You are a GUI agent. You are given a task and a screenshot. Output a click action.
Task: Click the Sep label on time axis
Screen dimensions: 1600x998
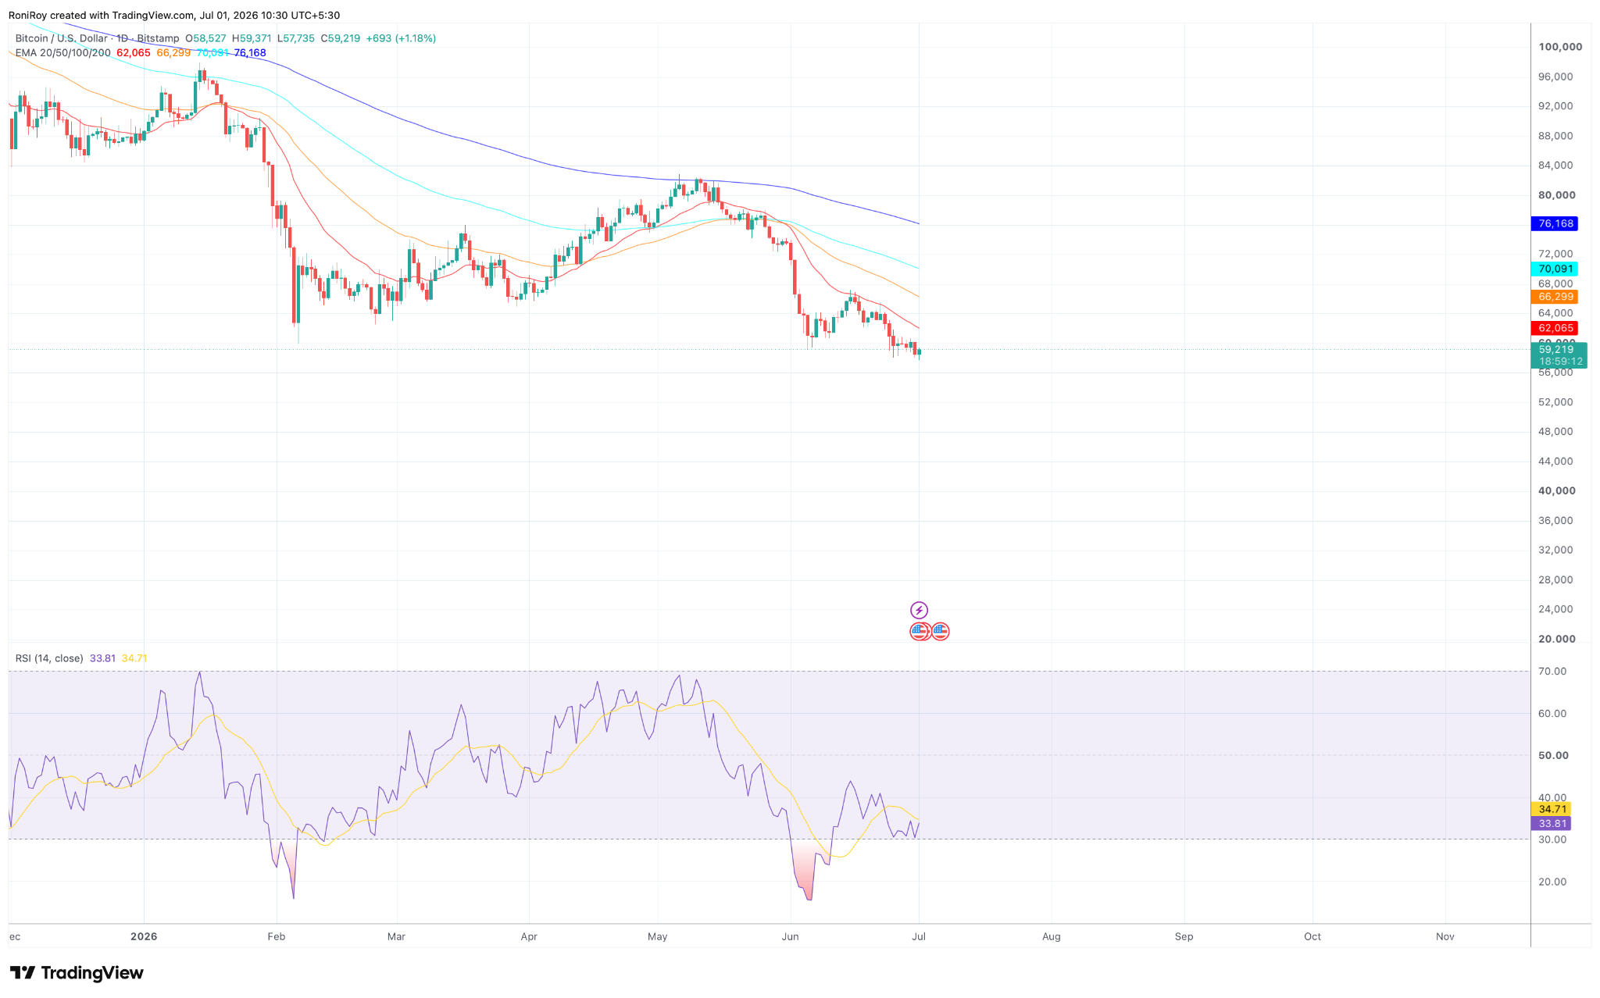[x=1184, y=937]
